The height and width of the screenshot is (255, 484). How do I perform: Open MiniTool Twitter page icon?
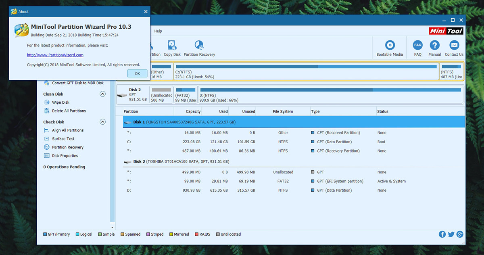pyautogui.click(x=451, y=234)
